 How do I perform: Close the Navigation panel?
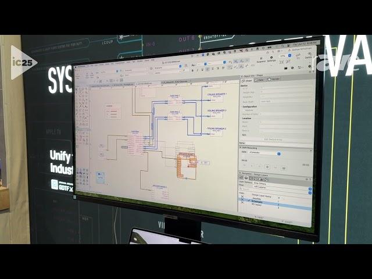point(240,173)
